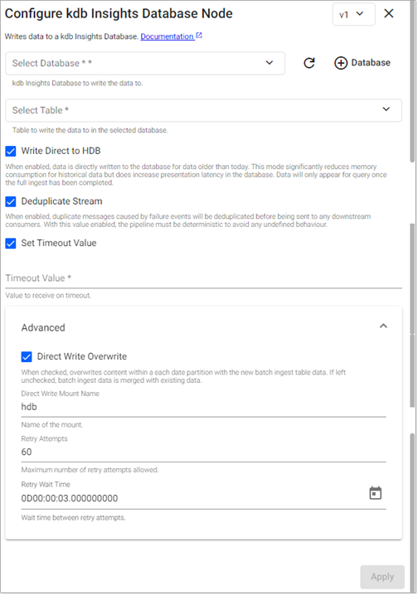The width and height of the screenshot is (418, 595).
Task: Open the Documentation link
Action: (167, 36)
